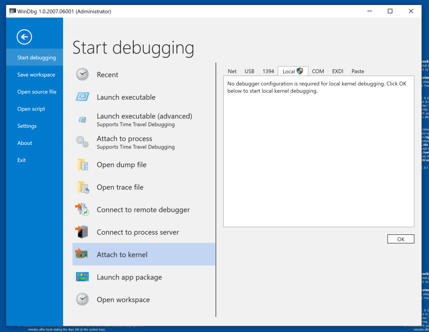Viewport: 429px width, 332px height.
Task: Select the Local kernel tab
Action: coord(293,71)
